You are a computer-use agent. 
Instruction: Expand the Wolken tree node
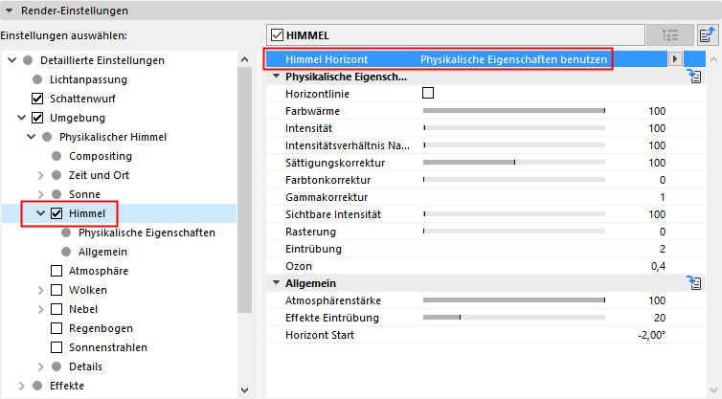tap(41, 290)
